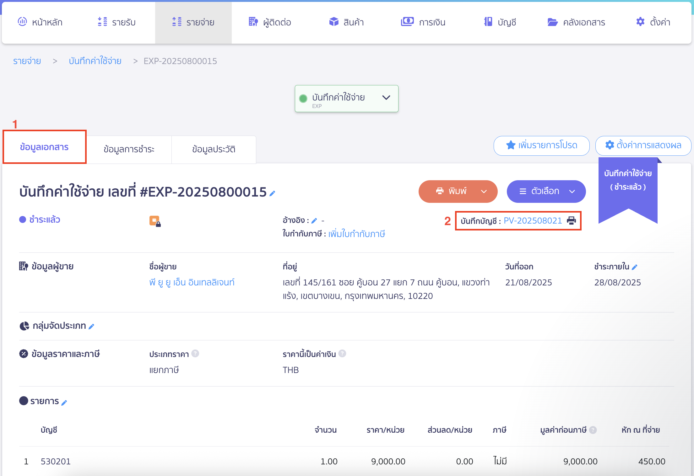The width and height of the screenshot is (694, 476).
Task: Switch to the ข้อมูลการชำระ tab
Action: click(x=129, y=149)
